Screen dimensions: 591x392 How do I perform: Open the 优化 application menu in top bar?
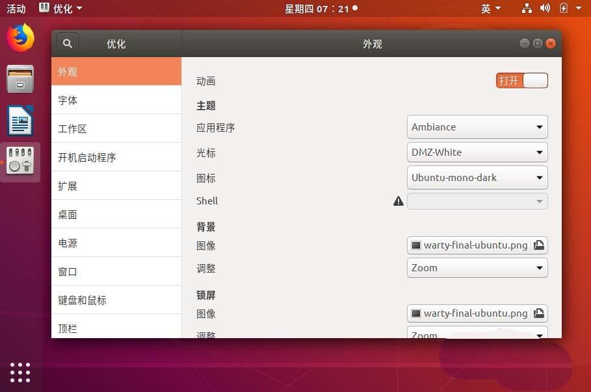(x=62, y=8)
